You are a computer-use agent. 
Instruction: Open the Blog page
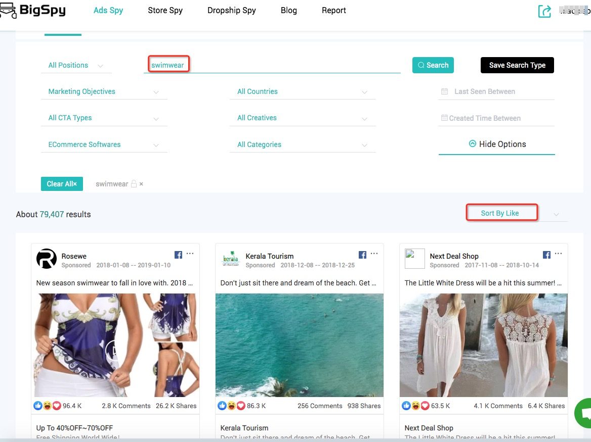click(x=289, y=11)
